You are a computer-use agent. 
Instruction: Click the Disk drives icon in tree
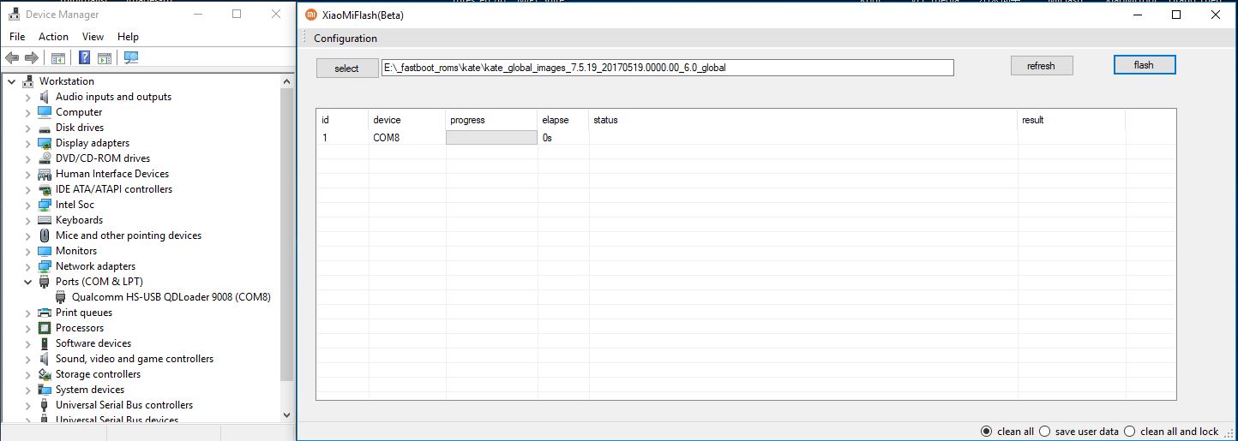coord(45,128)
